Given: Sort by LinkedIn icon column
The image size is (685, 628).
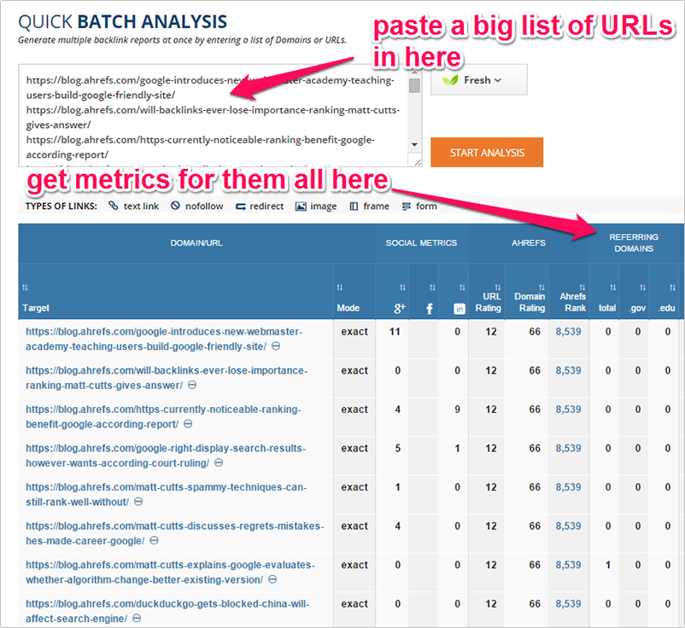Looking at the screenshot, I should click(x=457, y=307).
